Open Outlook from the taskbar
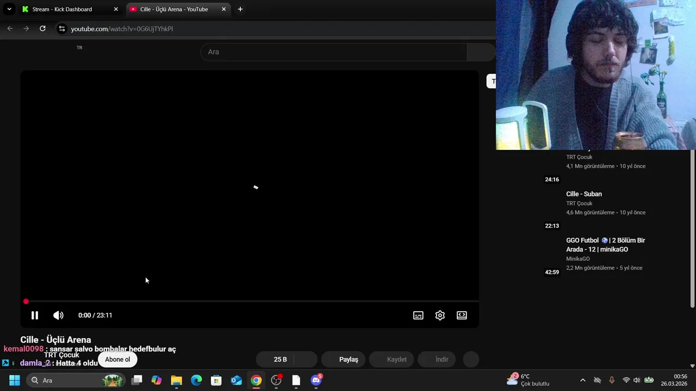Screen dimensions: 696x391 coord(236,380)
